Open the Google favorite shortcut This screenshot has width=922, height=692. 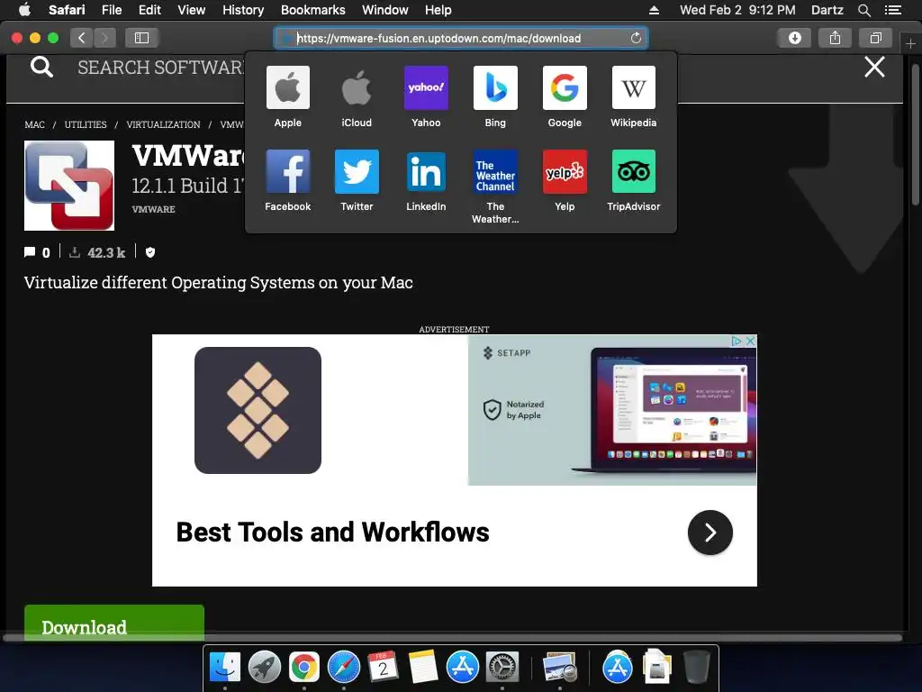565,97
